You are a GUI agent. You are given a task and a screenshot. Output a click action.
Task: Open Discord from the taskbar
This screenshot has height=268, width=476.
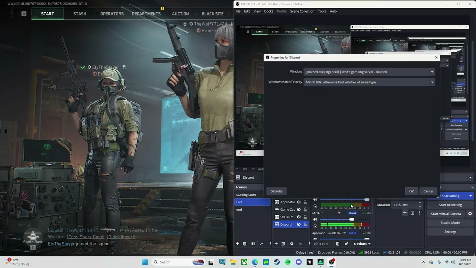pyautogui.click(x=299, y=262)
